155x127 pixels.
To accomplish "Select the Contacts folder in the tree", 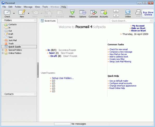I will pyautogui.click(x=12, y=24).
